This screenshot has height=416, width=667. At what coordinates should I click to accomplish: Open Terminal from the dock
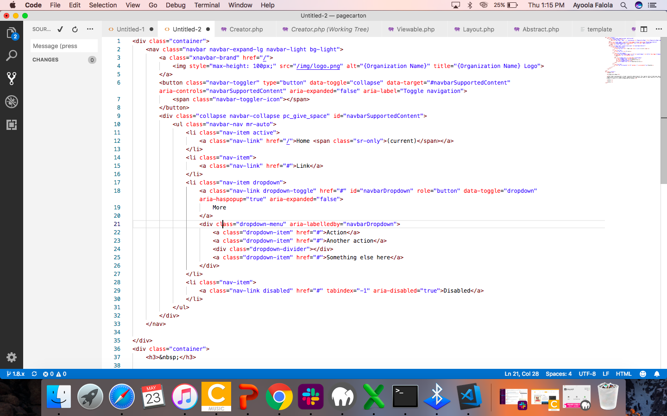[x=405, y=397]
